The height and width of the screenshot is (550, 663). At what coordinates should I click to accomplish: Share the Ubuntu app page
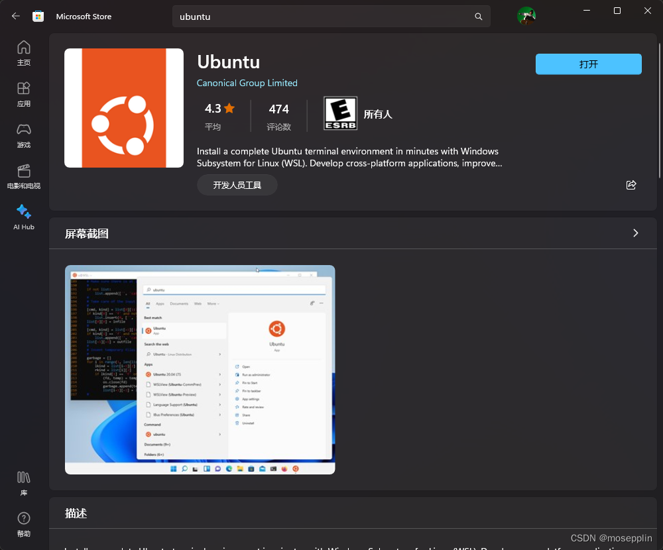click(x=631, y=185)
